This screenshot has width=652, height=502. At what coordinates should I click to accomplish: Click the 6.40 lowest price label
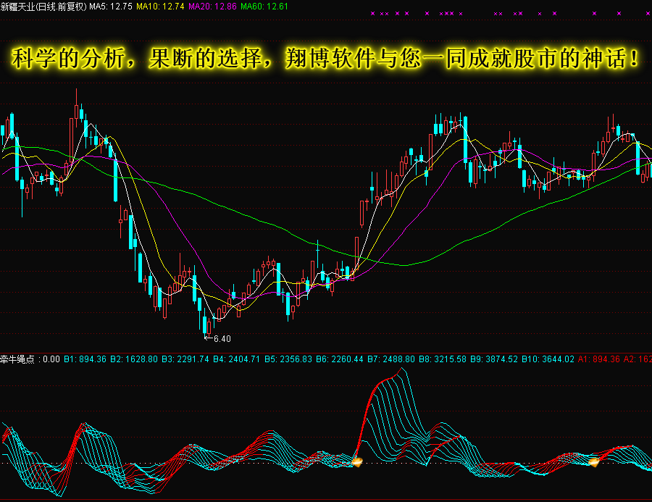[222, 339]
